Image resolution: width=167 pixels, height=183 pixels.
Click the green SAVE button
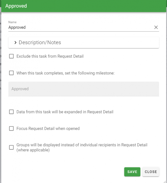pyautogui.click(x=132, y=172)
